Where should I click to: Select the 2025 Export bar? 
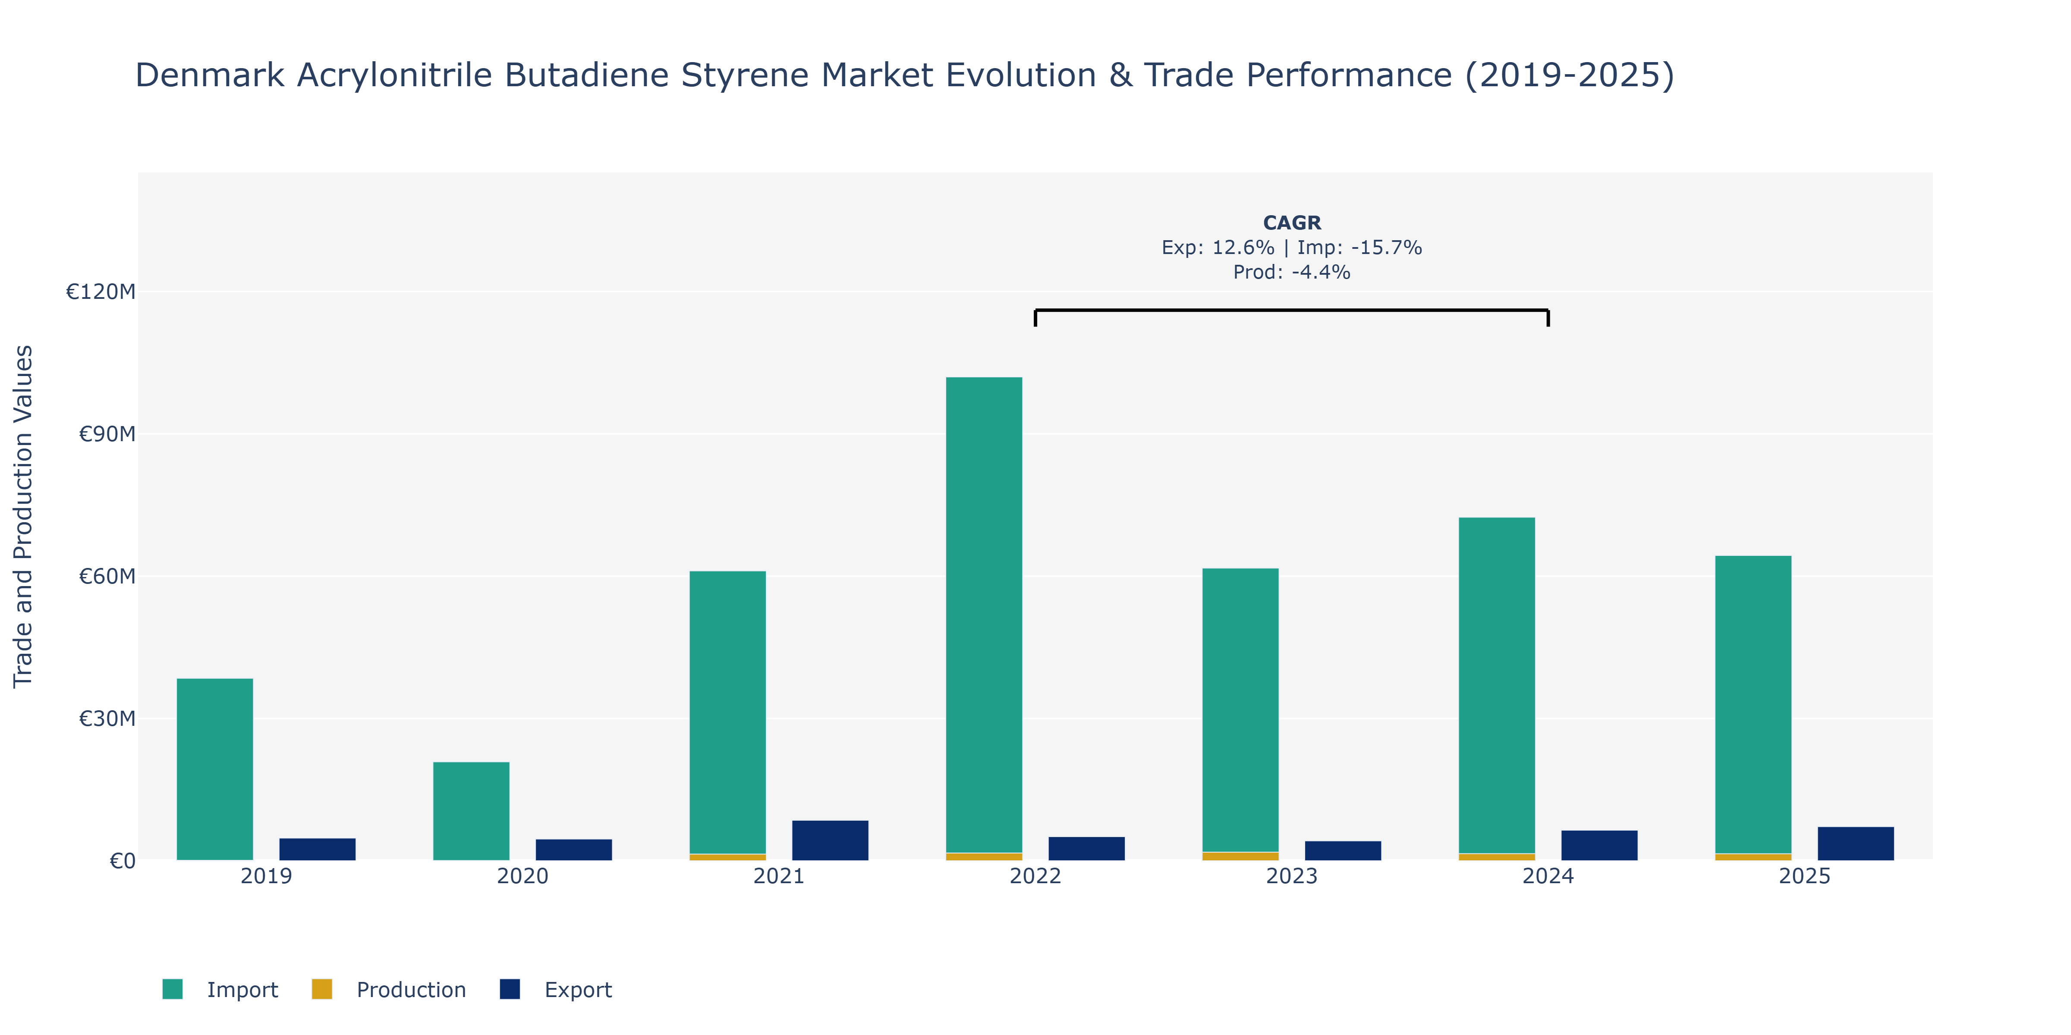[1856, 844]
